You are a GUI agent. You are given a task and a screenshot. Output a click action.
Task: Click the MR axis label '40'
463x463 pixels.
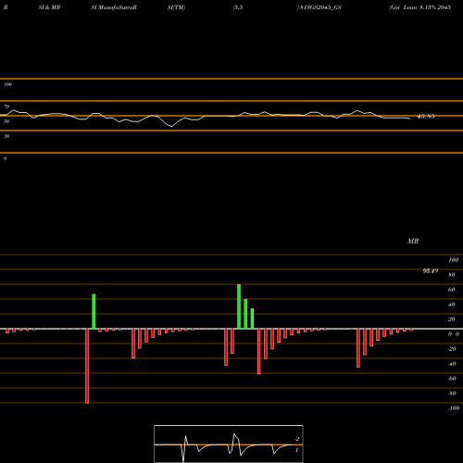click(x=452, y=305)
